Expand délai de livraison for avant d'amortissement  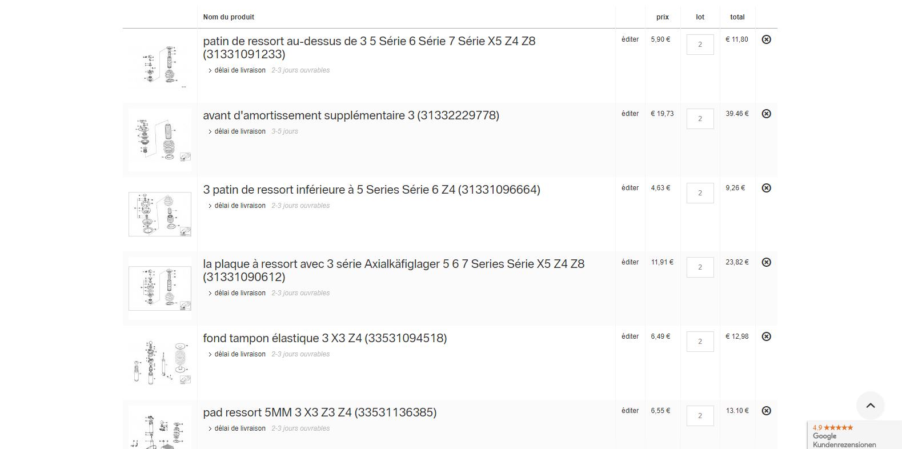click(x=237, y=131)
